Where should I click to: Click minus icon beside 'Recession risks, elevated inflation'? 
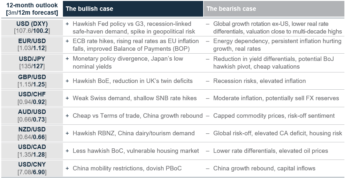[208, 81]
